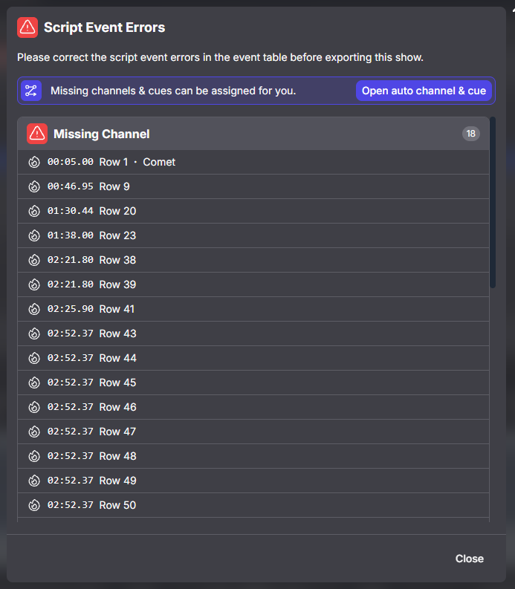The image size is (515, 589).
Task: Click the firework icon for Row 9
Action: (x=34, y=186)
